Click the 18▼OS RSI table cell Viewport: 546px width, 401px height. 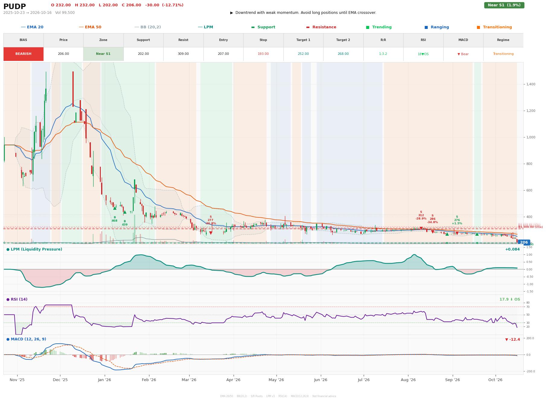423,54
